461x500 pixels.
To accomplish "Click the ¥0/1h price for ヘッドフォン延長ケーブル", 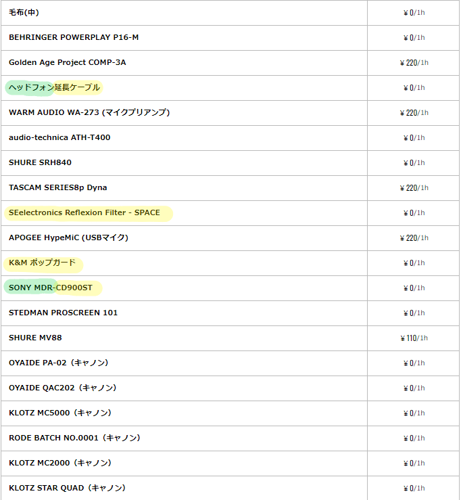I will (414, 88).
